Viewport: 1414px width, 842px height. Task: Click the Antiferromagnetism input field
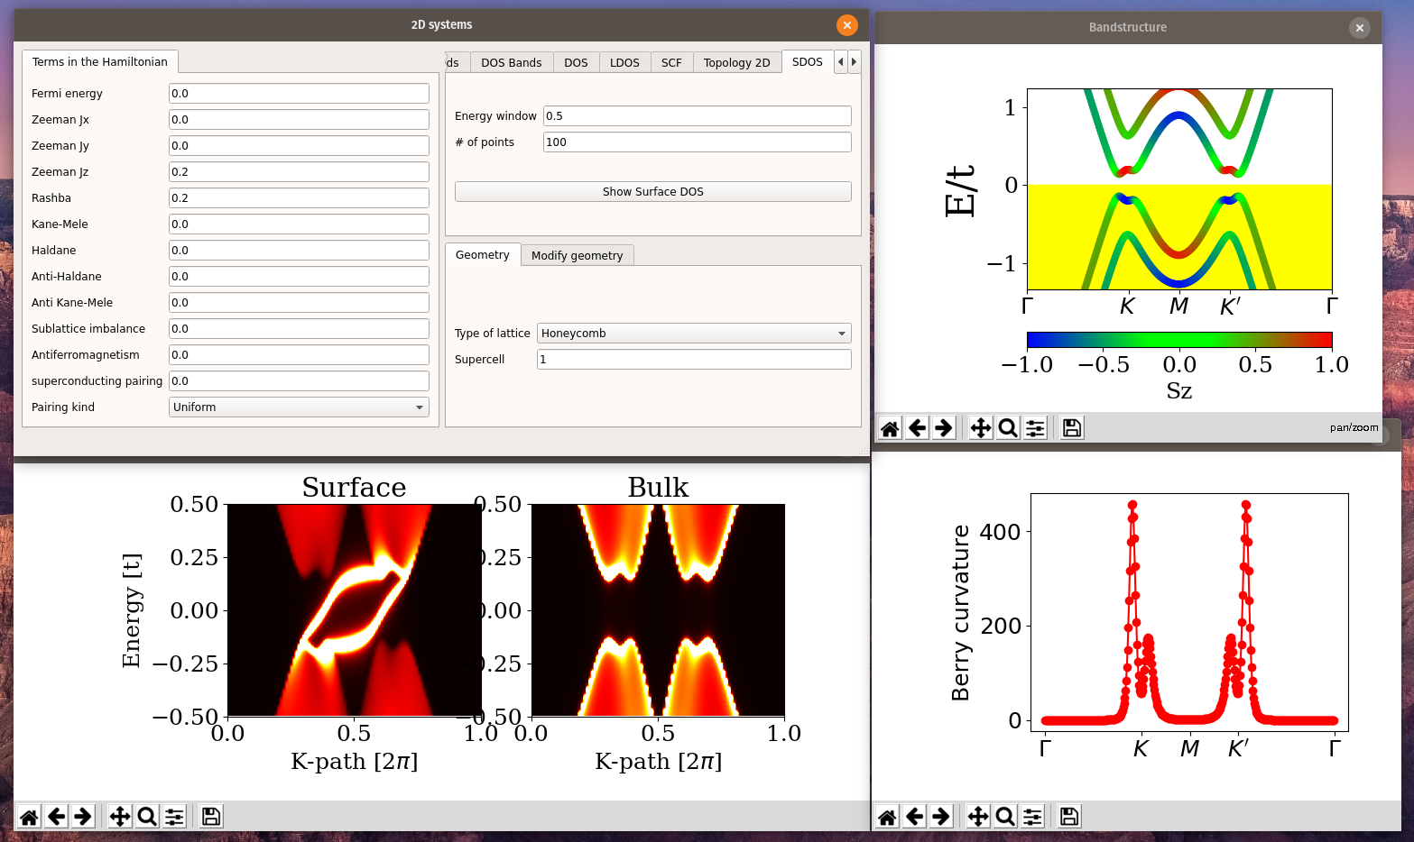(x=299, y=355)
